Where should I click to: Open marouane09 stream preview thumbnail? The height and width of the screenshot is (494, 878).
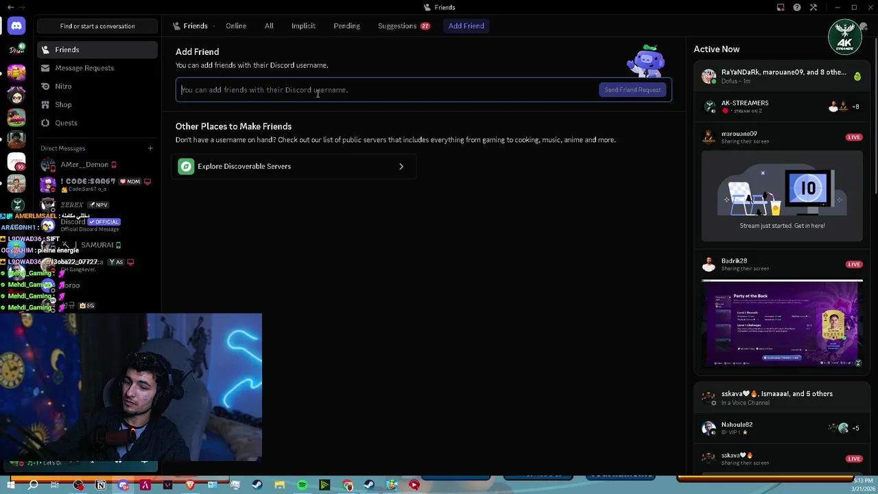[782, 196]
